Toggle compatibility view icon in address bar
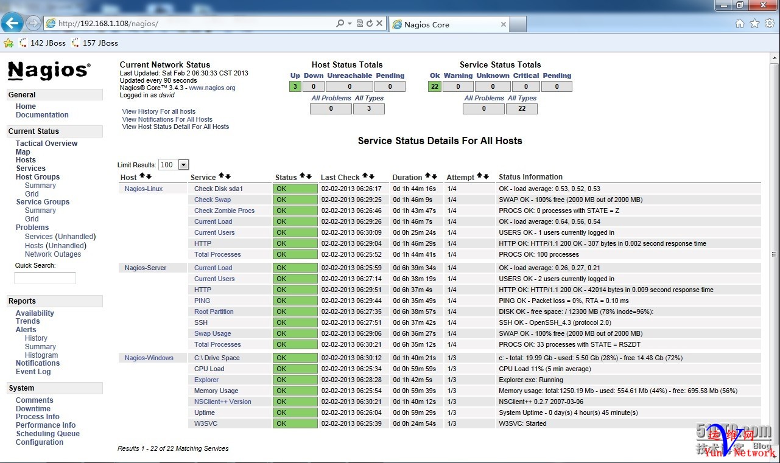780x463 pixels. pos(360,24)
